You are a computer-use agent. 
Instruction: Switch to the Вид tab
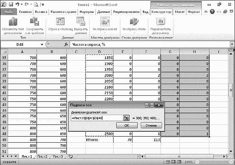pyautogui.click(x=145, y=12)
